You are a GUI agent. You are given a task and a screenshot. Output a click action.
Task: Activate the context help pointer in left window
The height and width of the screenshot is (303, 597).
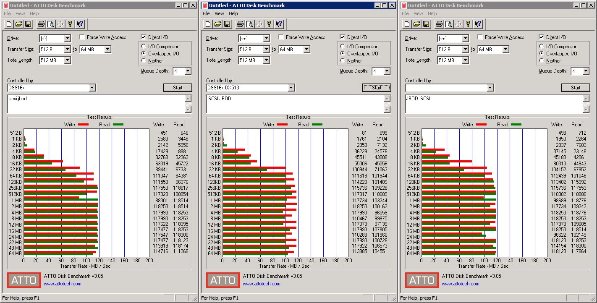80,24
